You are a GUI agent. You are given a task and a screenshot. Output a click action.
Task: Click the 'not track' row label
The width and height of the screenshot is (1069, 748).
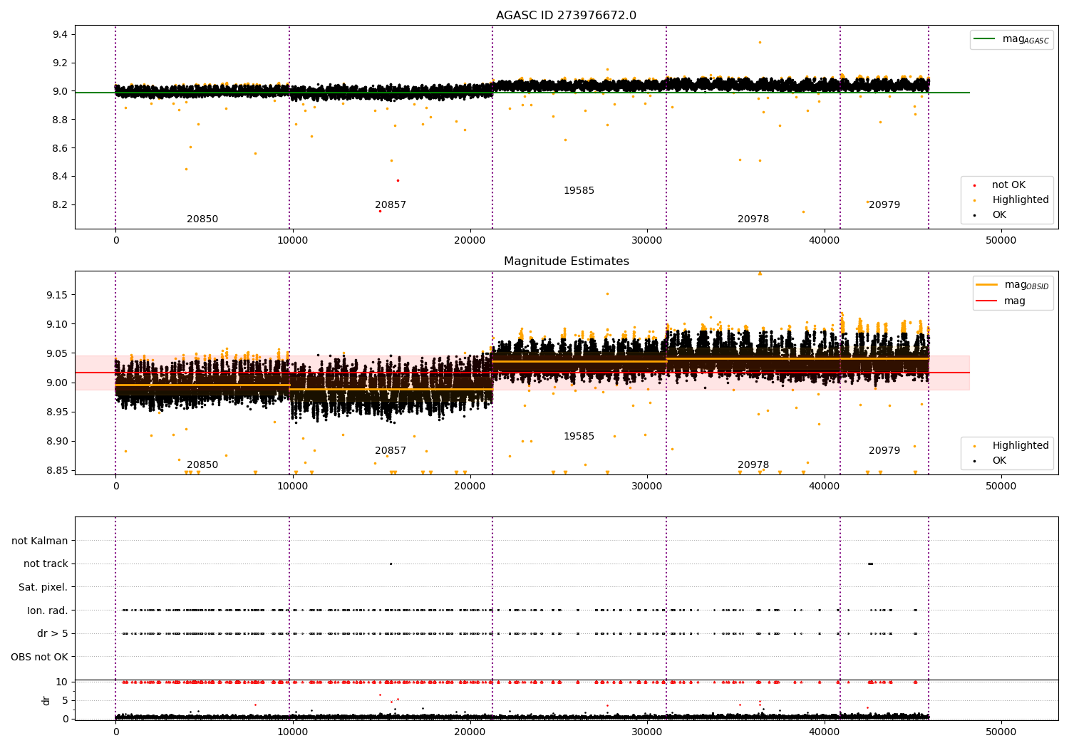(x=46, y=563)
